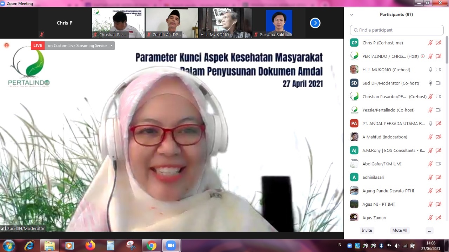Image resolution: width=449 pixels, height=252 pixels.
Task: Open the Custom Live Streaming Service dropdown
Action: [112, 46]
